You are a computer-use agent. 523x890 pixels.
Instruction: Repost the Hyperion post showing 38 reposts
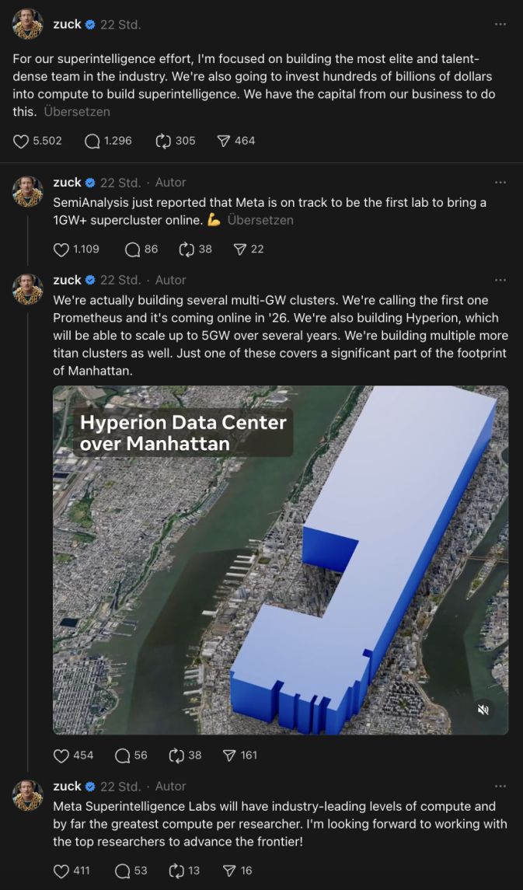[x=177, y=756]
